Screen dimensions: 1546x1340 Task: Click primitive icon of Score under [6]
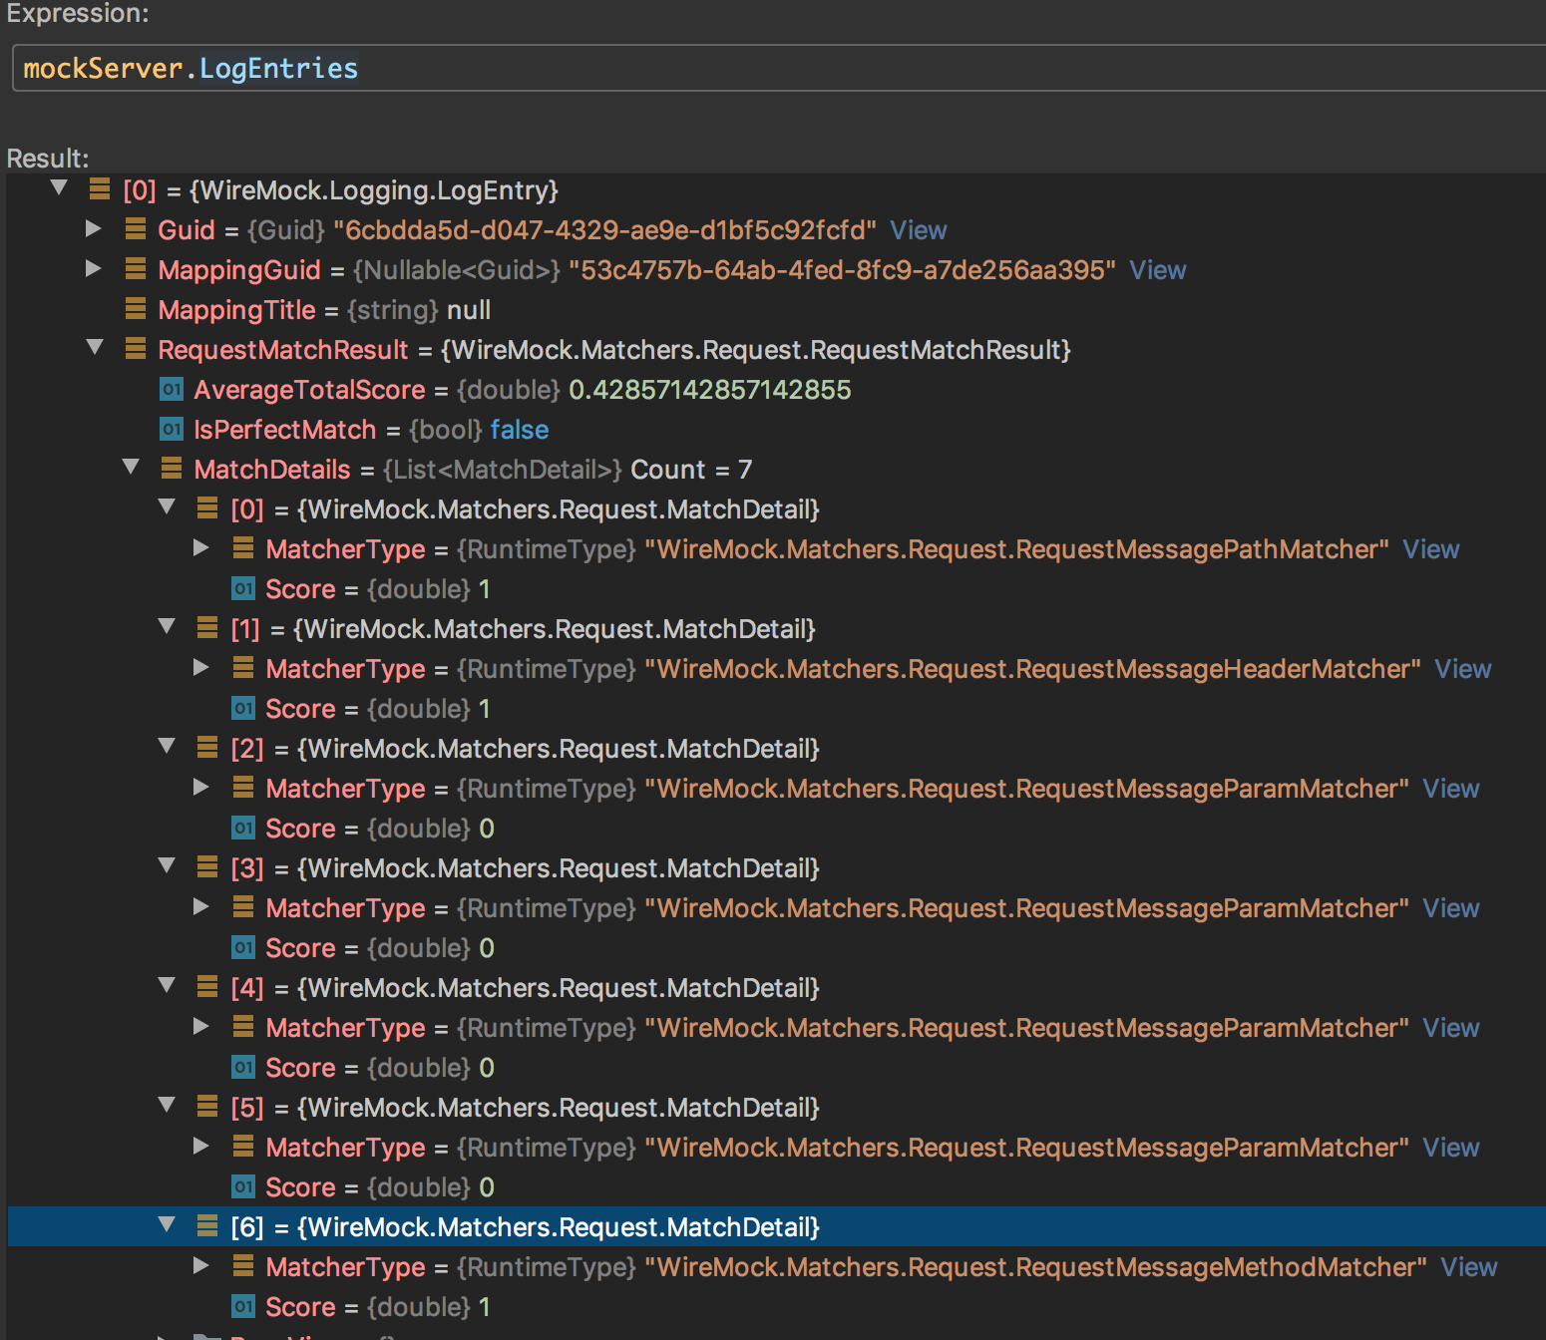243,1306
